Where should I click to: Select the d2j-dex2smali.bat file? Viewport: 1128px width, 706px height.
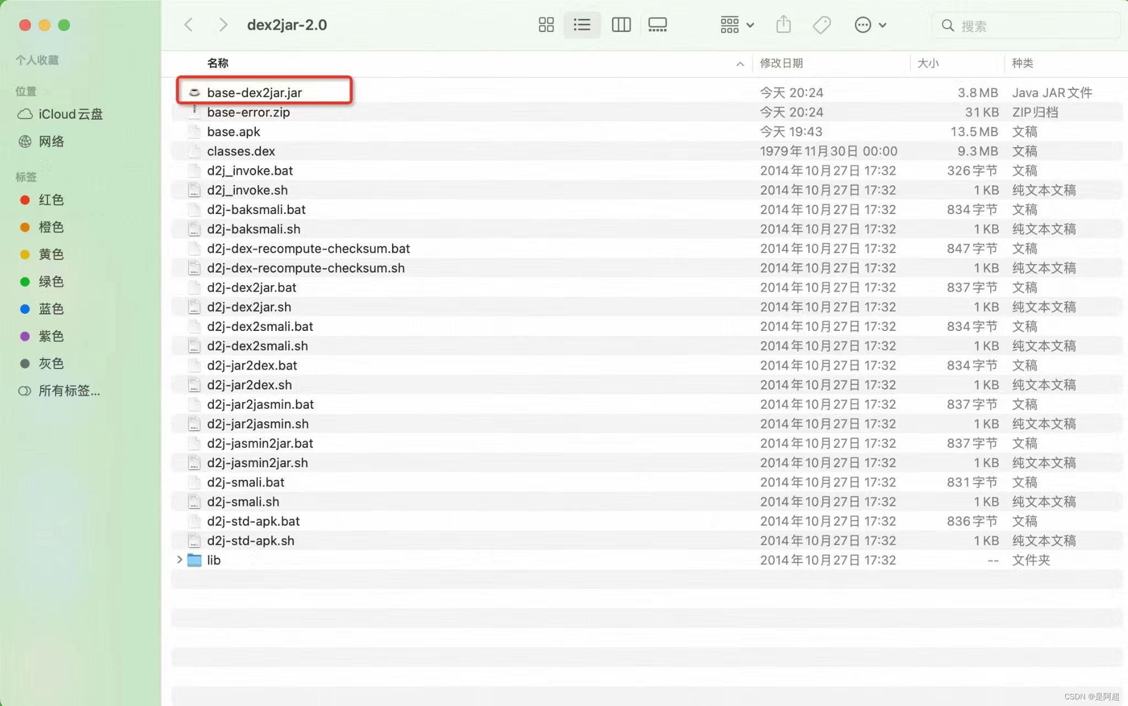tap(260, 327)
